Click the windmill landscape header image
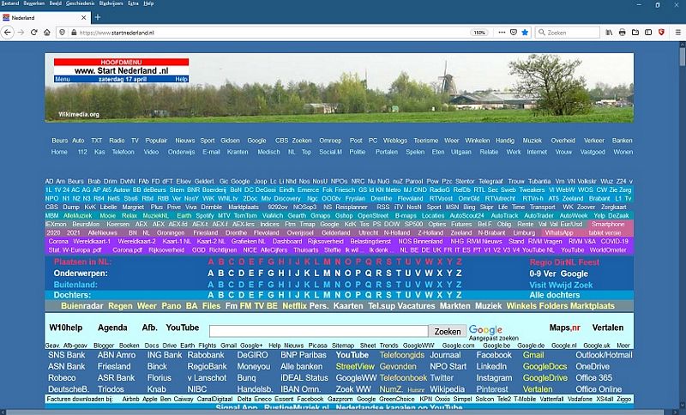 point(339,87)
